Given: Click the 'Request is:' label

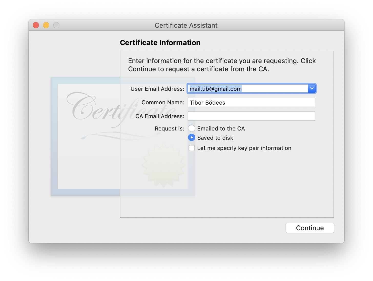Looking at the screenshot, I should (x=169, y=128).
